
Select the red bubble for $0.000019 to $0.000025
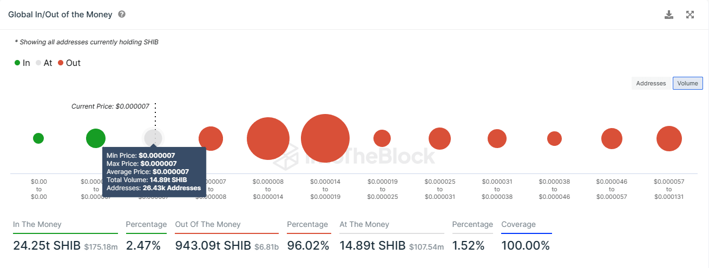click(382, 138)
